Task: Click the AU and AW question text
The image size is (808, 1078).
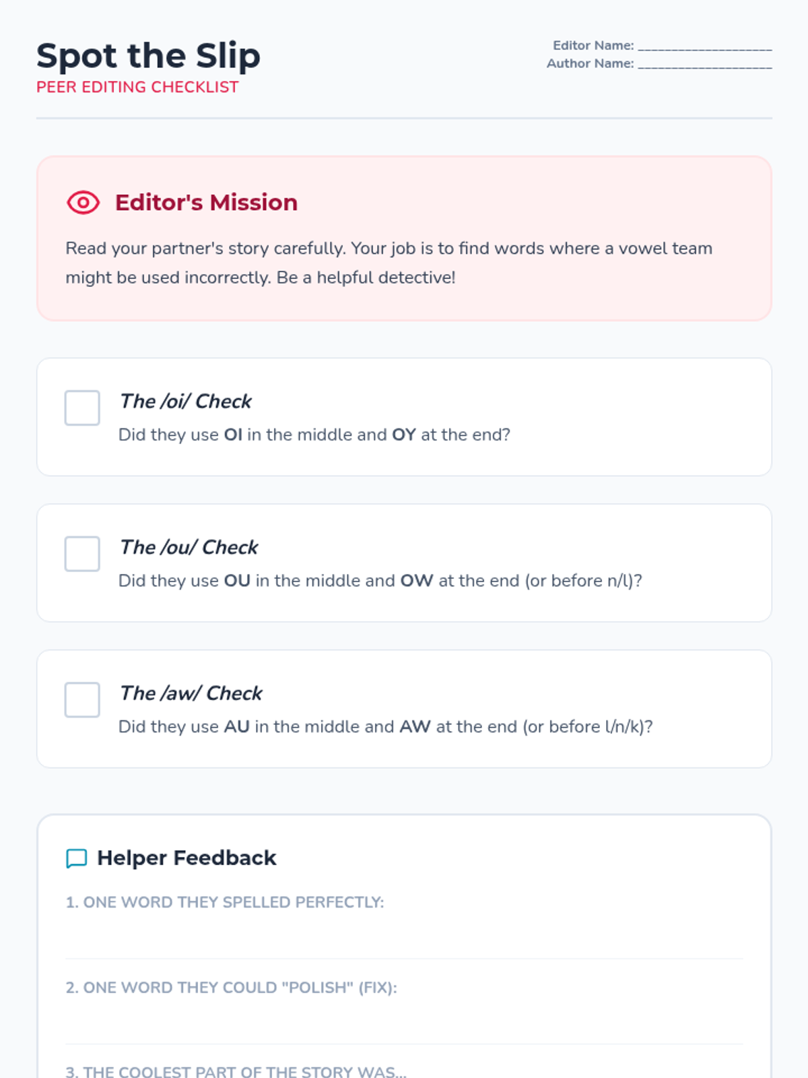Action: (x=385, y=727)
